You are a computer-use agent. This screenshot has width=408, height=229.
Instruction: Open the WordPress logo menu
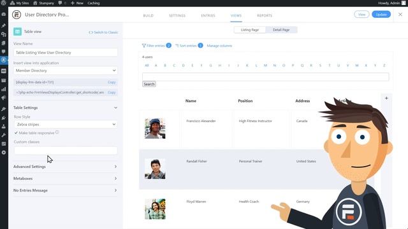pyautogui.click(x=4, y=3)
